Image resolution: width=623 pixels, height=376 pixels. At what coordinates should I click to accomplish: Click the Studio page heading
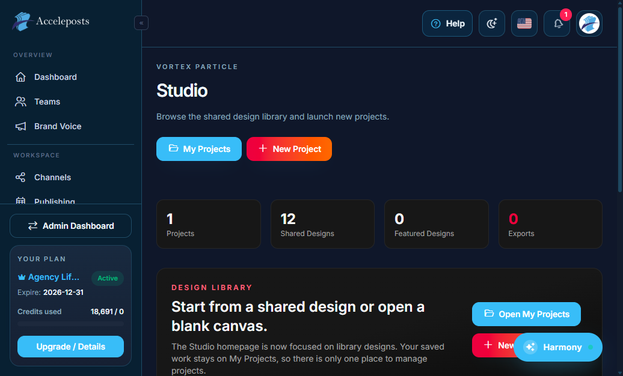click(x=182, y=91)
